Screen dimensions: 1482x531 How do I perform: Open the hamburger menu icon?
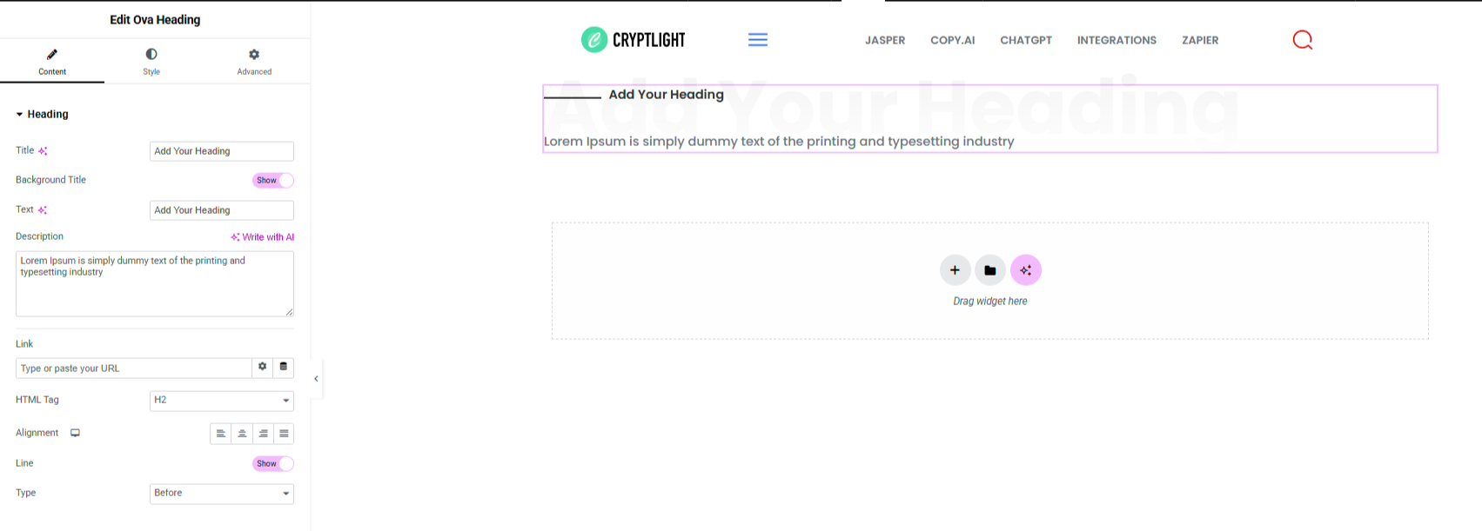(x=758, y=40)
